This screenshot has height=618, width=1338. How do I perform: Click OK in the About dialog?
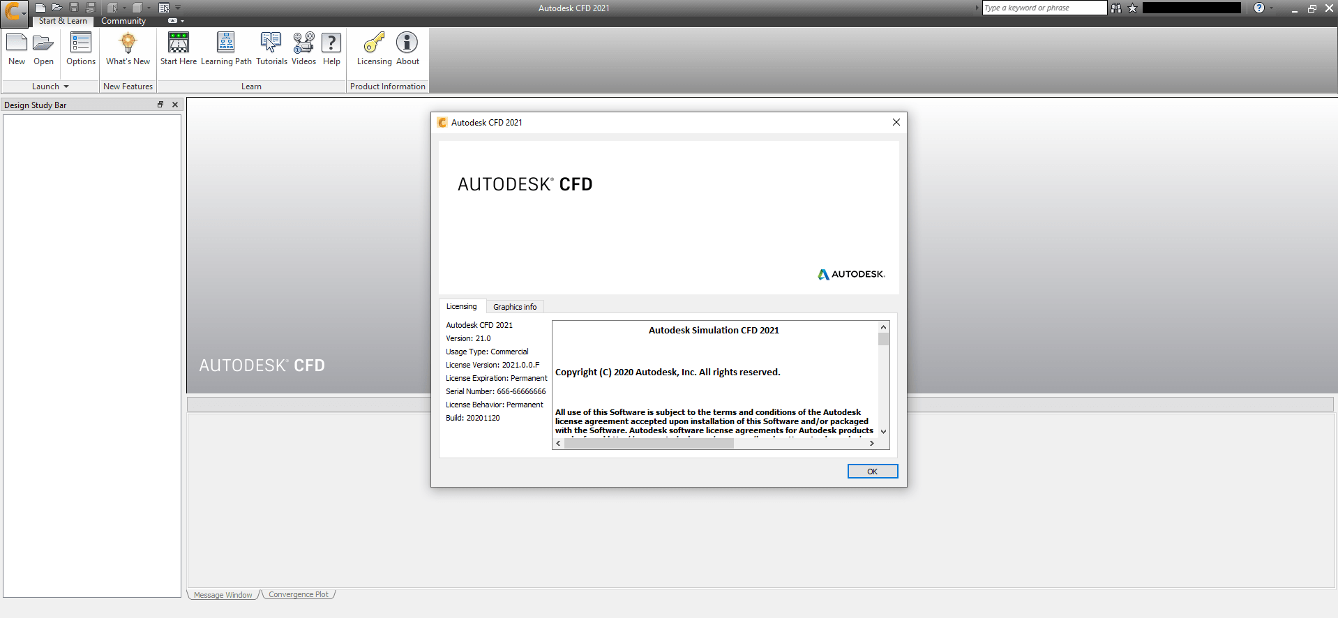(872, 472)
